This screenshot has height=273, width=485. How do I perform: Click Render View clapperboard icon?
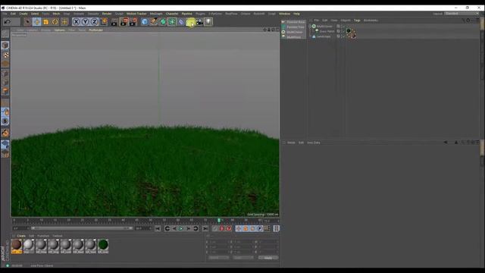(114, 22)
